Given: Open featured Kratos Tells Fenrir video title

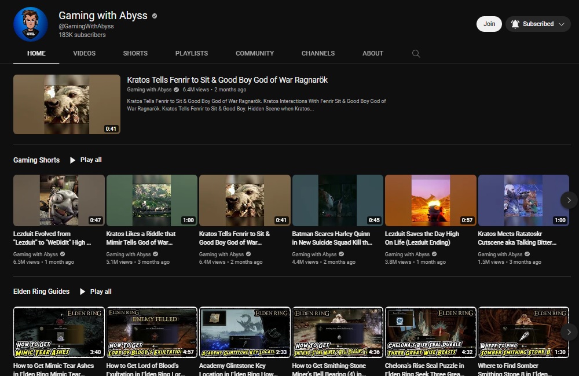Looking at the screenshot, I should (x=227, y=80).
